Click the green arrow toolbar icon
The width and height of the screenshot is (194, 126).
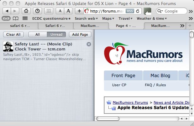pyautogui.click(x=147, y=11)
